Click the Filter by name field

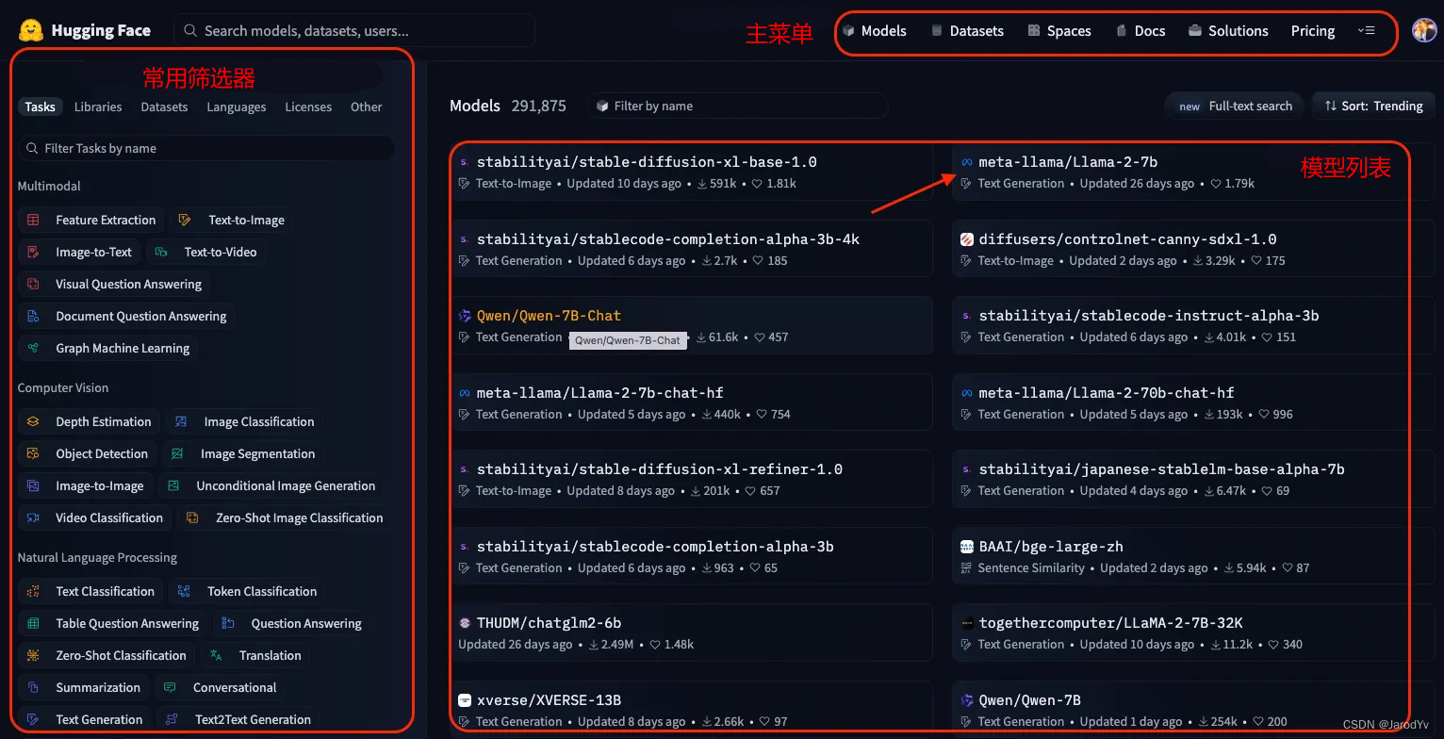tap(738, 106)
